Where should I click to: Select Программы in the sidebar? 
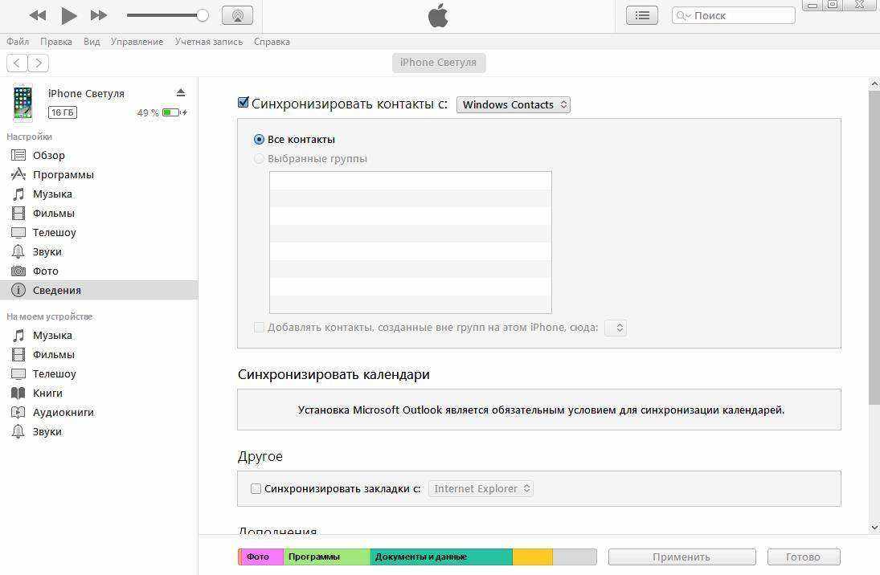63,174
